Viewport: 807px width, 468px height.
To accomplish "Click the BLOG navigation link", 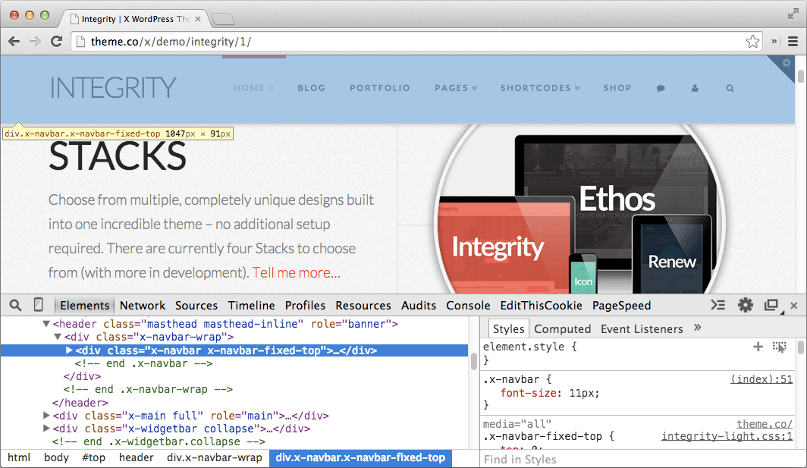I will 312,88.
